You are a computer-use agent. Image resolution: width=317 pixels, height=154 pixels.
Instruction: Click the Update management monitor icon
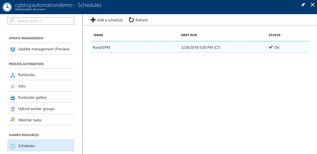coord(13,49)
